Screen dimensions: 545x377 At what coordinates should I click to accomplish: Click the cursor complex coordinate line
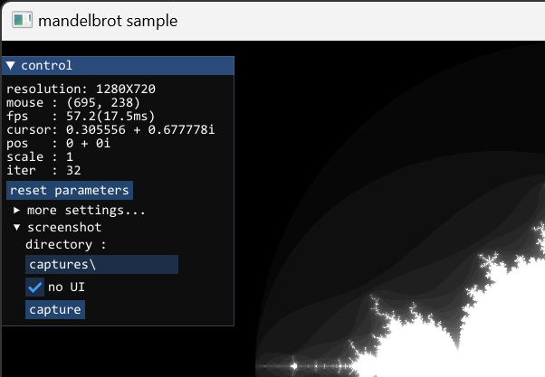(x=110, y=130)
